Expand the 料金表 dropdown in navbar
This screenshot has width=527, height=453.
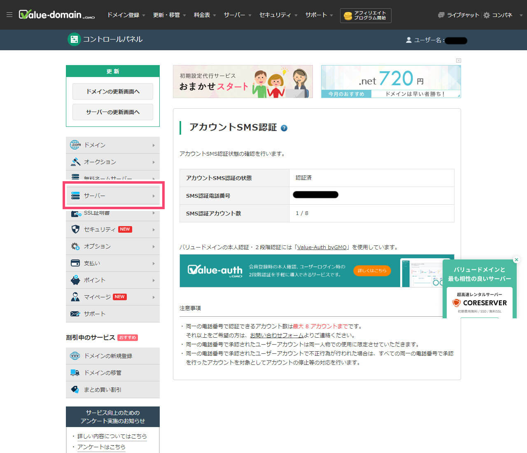(x=205, y=15)
